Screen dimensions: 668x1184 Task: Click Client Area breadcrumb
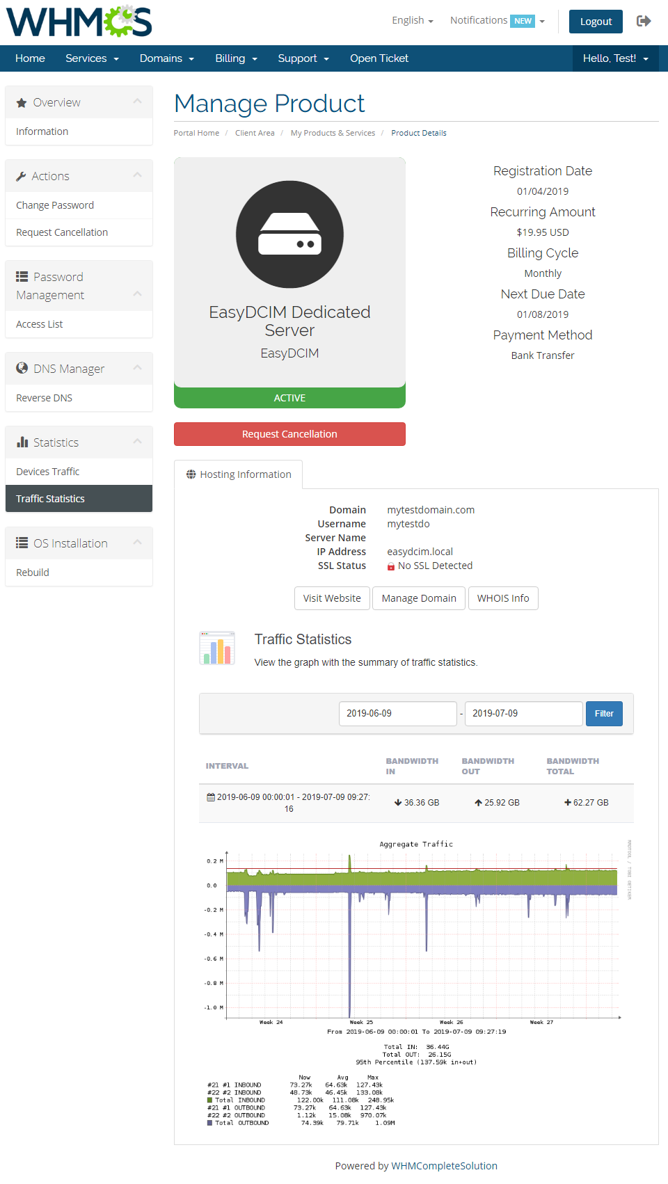(x=255, y=133)
